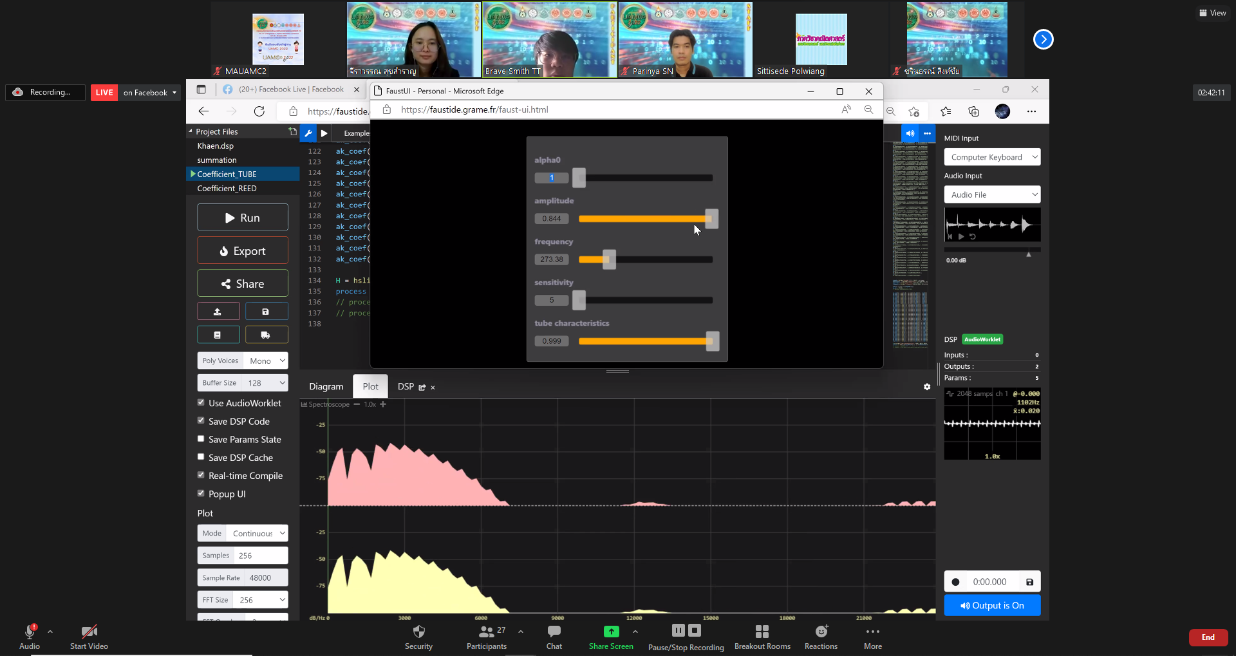Open the Zoom View menu

(1212, 13)
